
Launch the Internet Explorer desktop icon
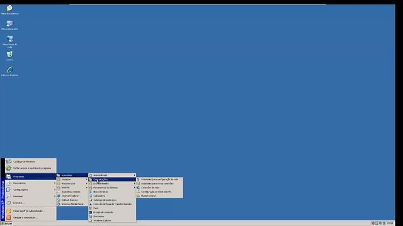[x=9, y=71]
